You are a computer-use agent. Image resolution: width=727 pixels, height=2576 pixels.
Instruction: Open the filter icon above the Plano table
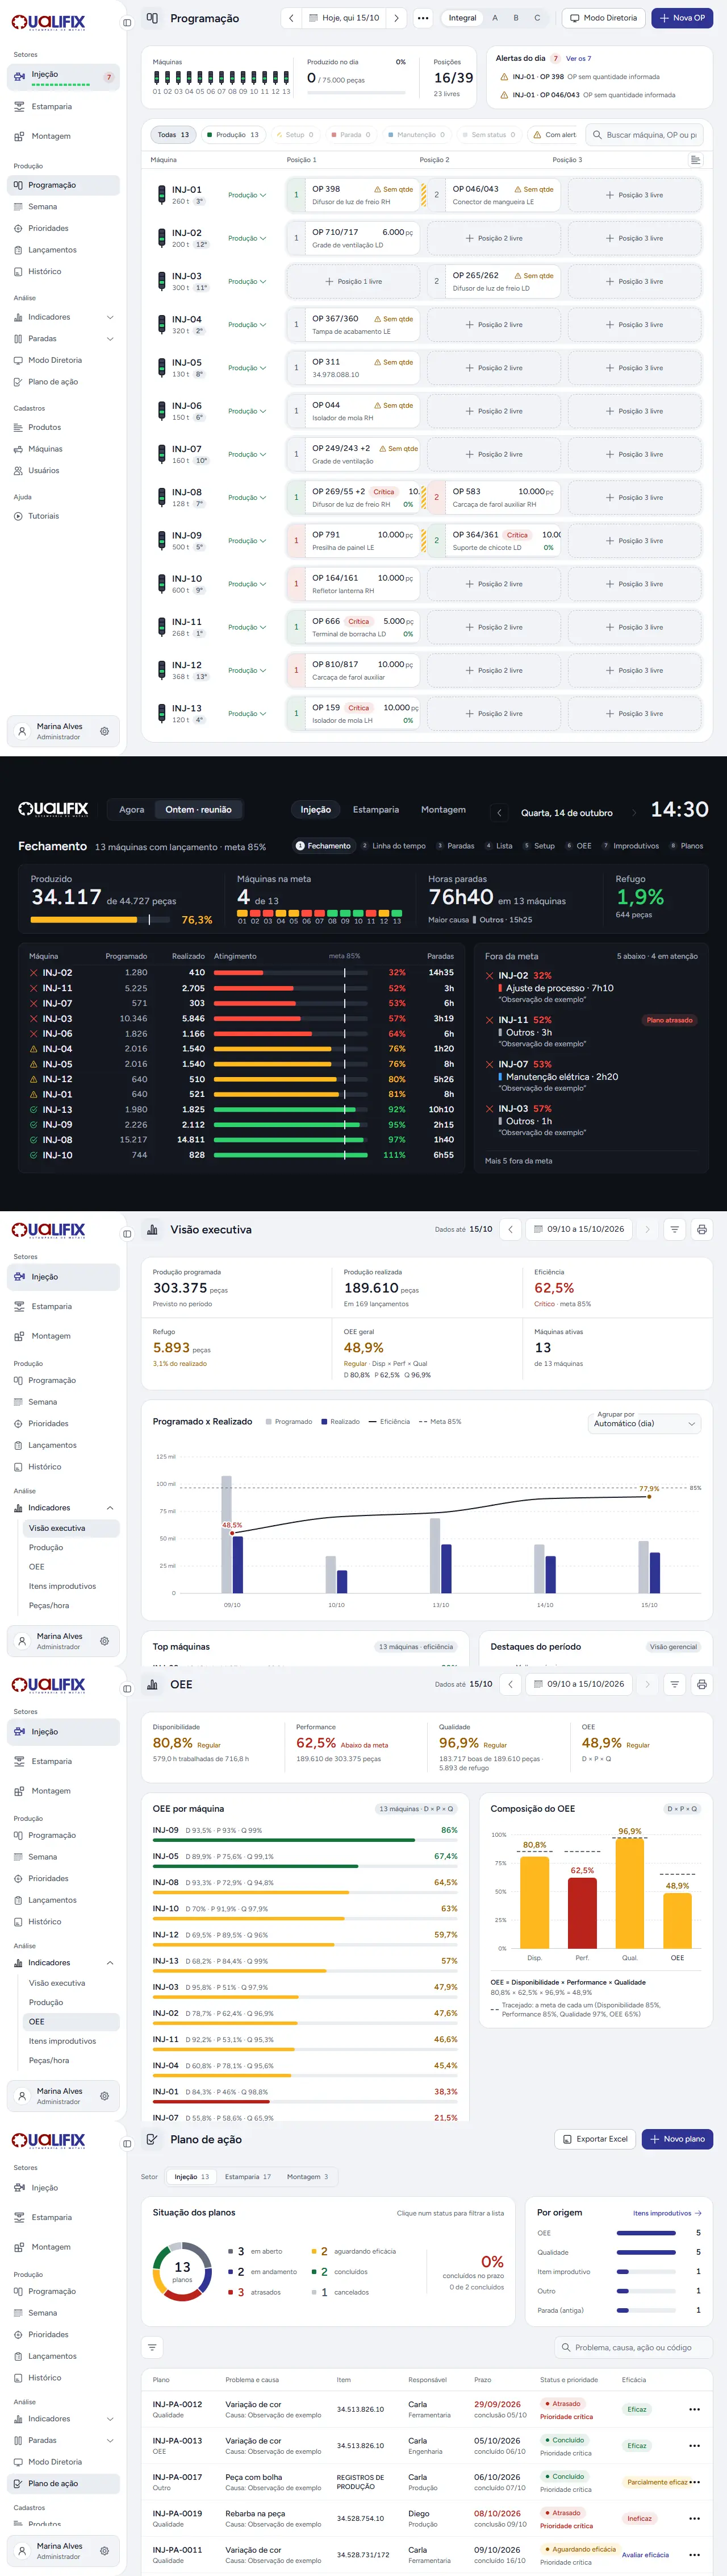(x=153, y=2347)
